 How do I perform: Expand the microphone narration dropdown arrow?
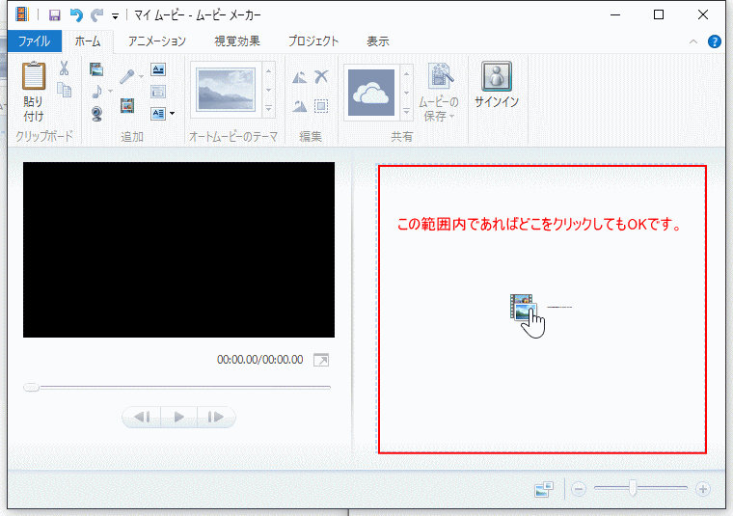tap(141, 76)
